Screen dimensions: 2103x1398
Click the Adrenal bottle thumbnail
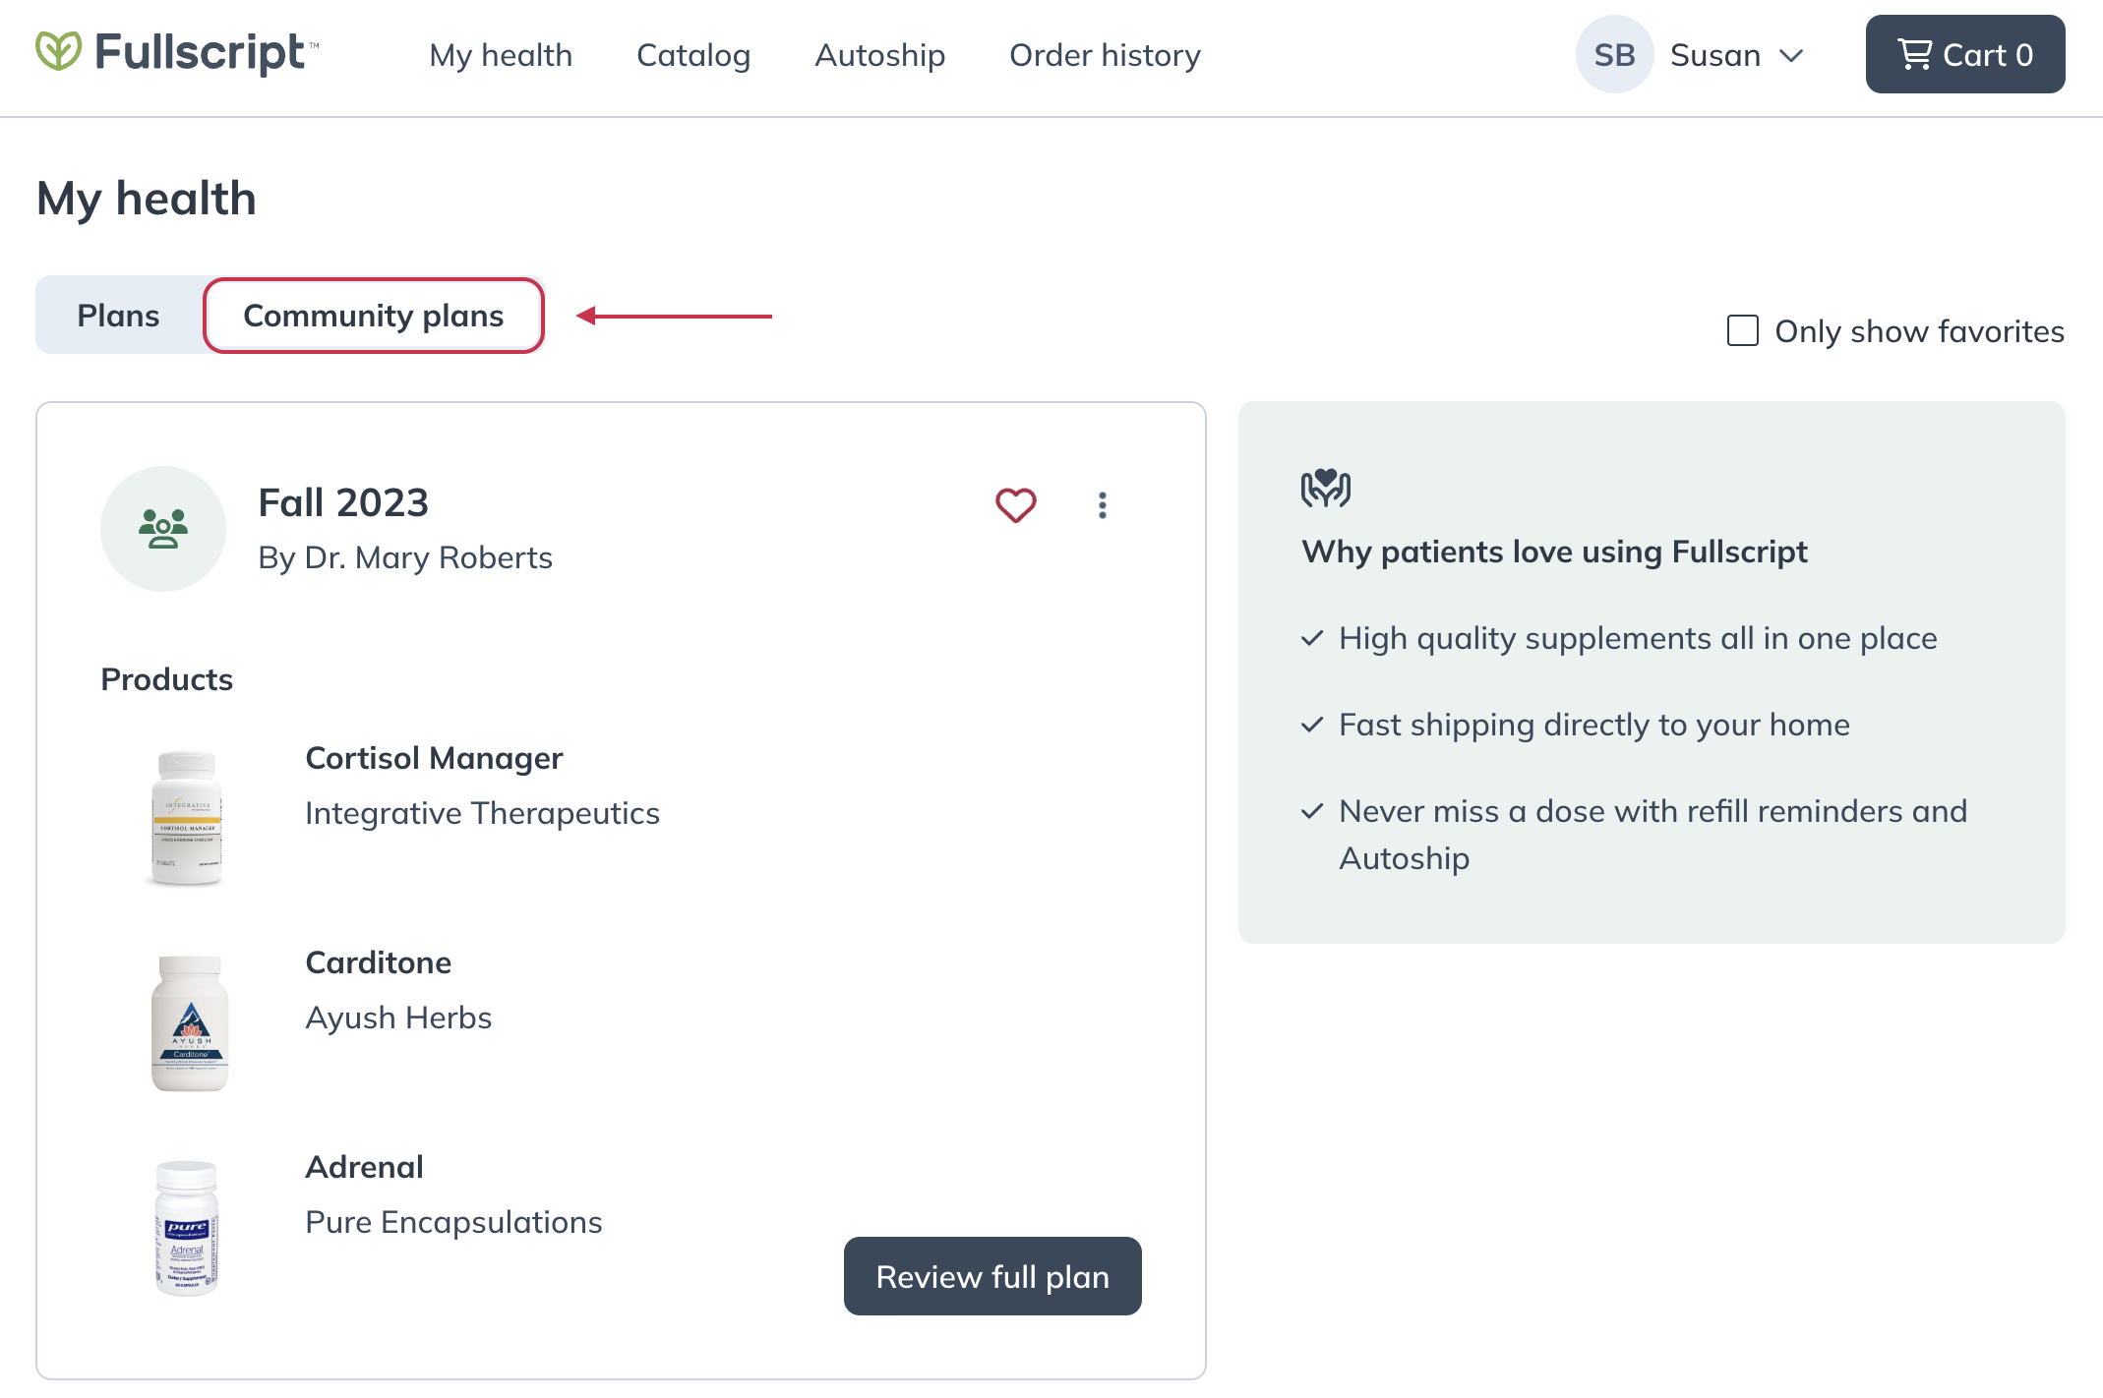tap(187, 1227)
